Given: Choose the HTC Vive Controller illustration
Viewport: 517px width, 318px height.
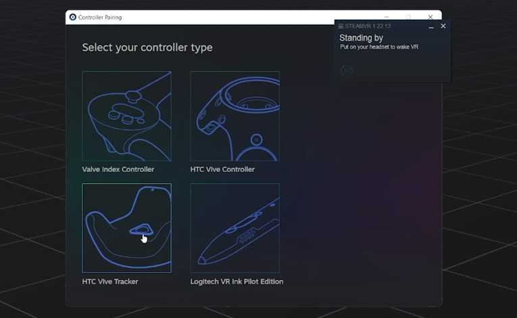Looking at the screenshot, I should point(235,116).
